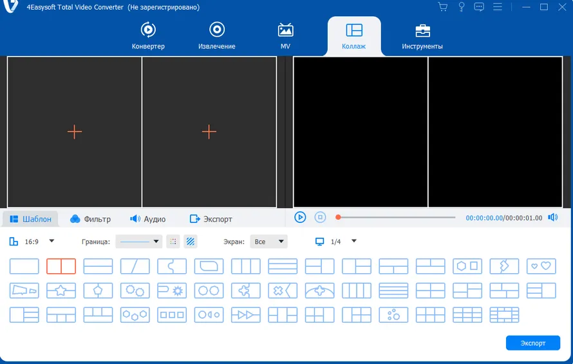This screenshot has width=573, height=364.
Task: Select the trapezoid shapes template
Action: click(x=24, y=291)
